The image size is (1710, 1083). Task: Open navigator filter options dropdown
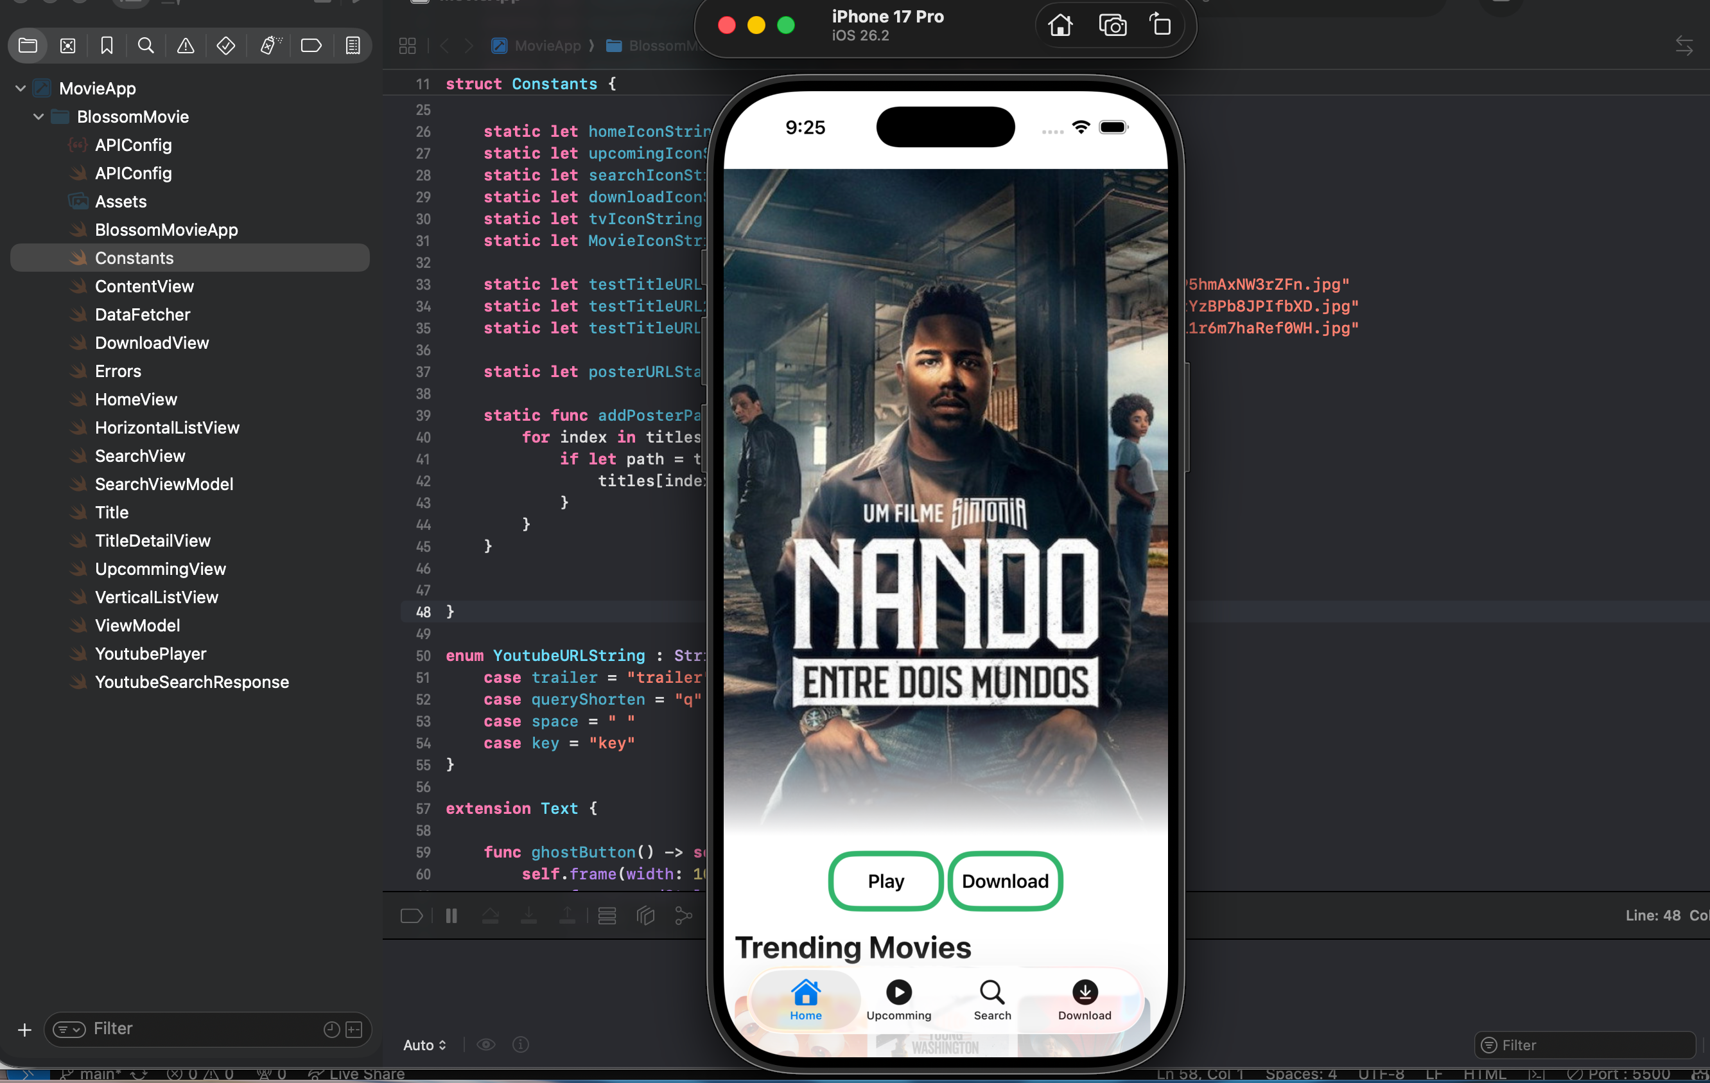[x=69, y=1030]
